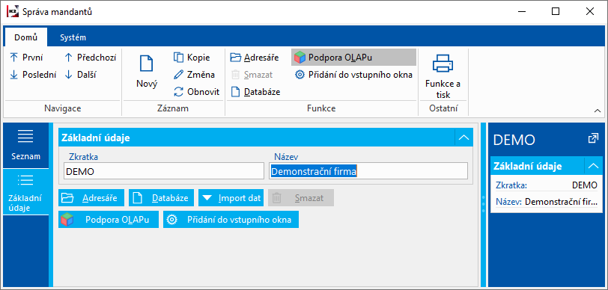
Task: Go to previous record (Předchozí)
Action: (x=90, y=58)
